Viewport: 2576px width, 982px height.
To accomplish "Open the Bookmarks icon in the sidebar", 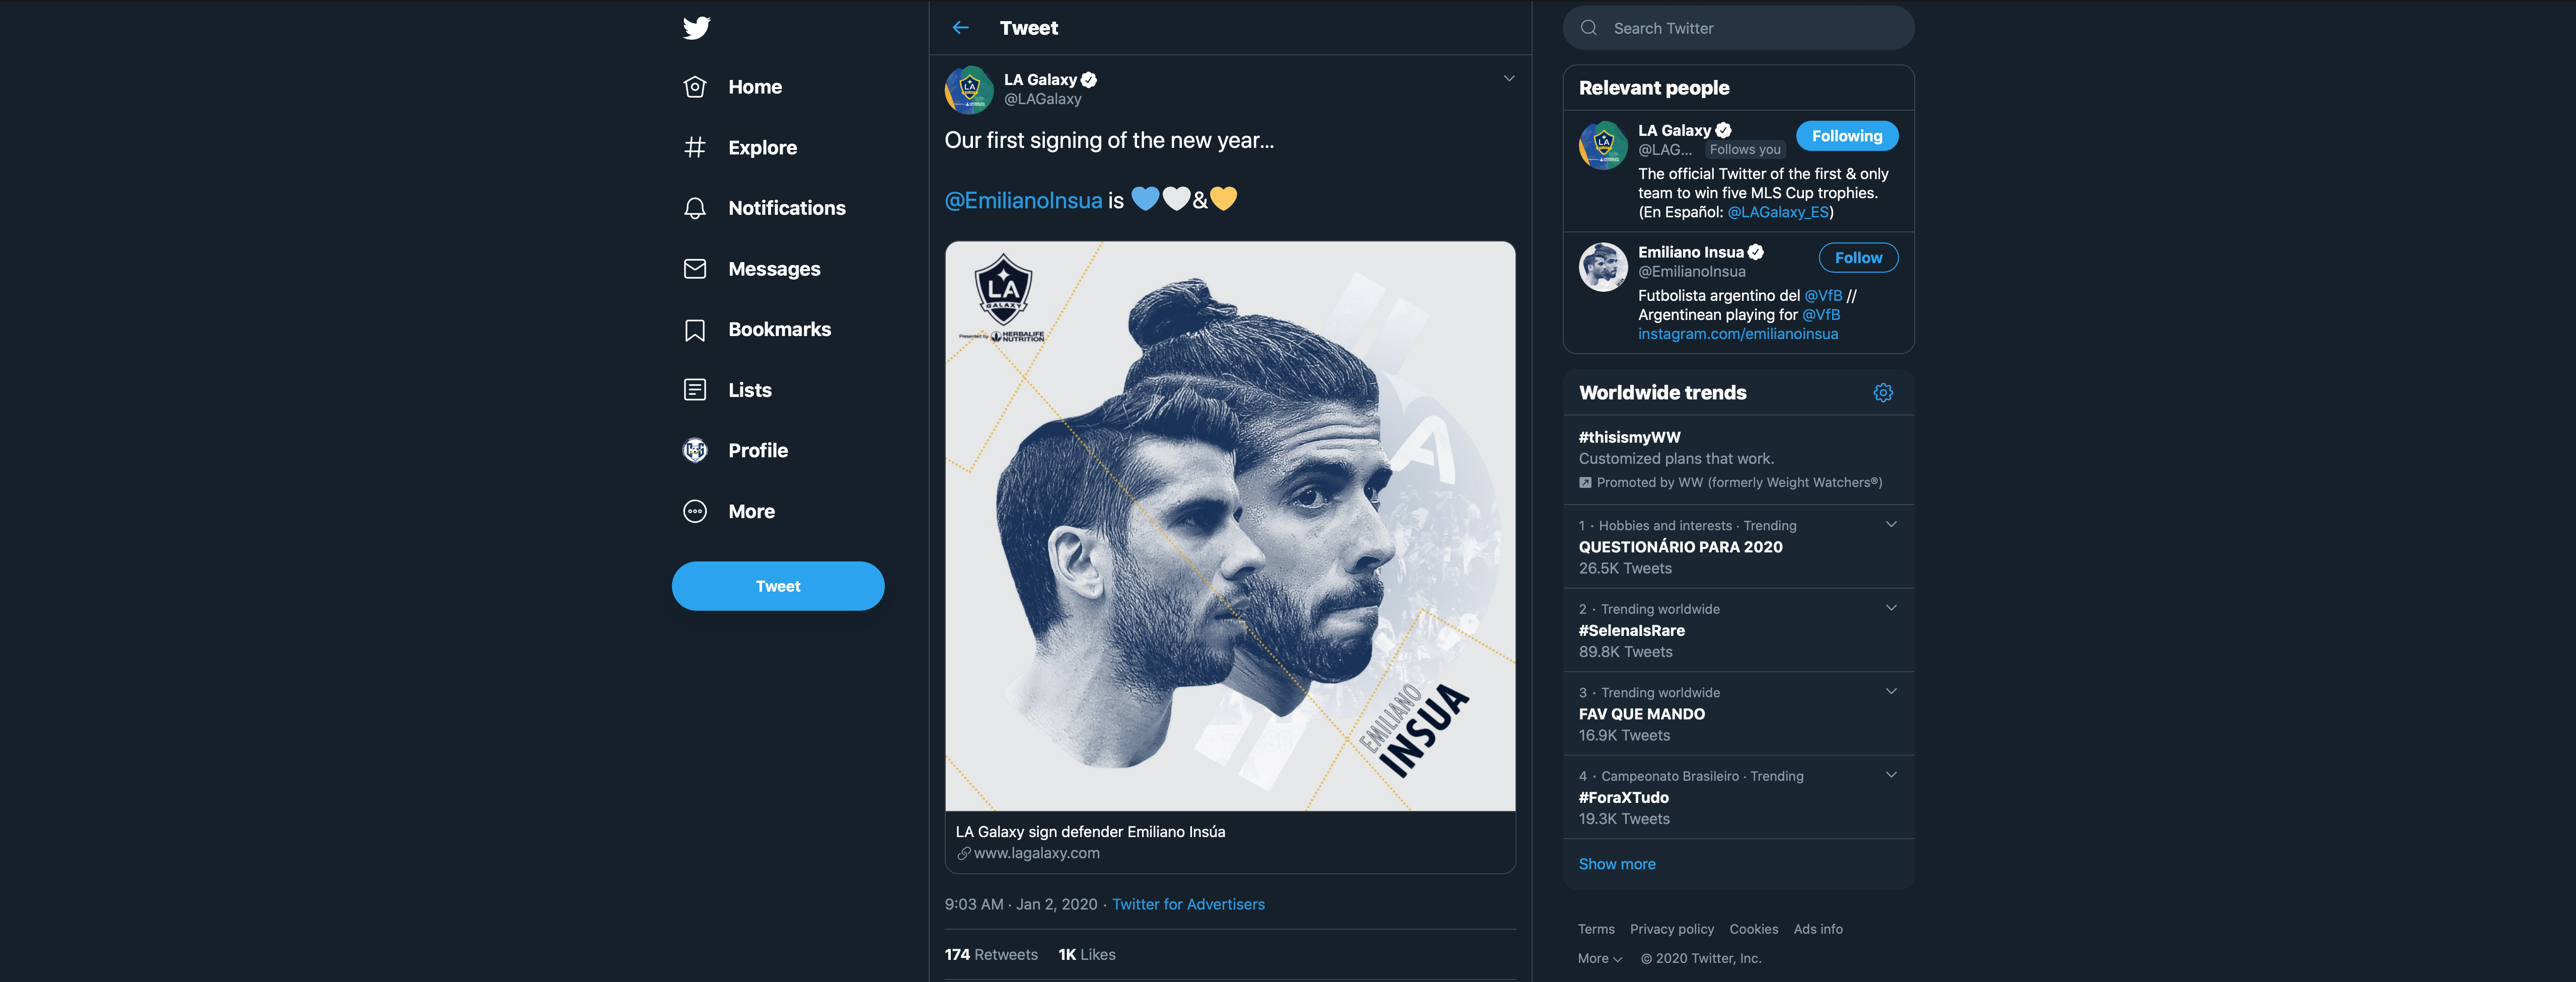I will tap(695, 330).
